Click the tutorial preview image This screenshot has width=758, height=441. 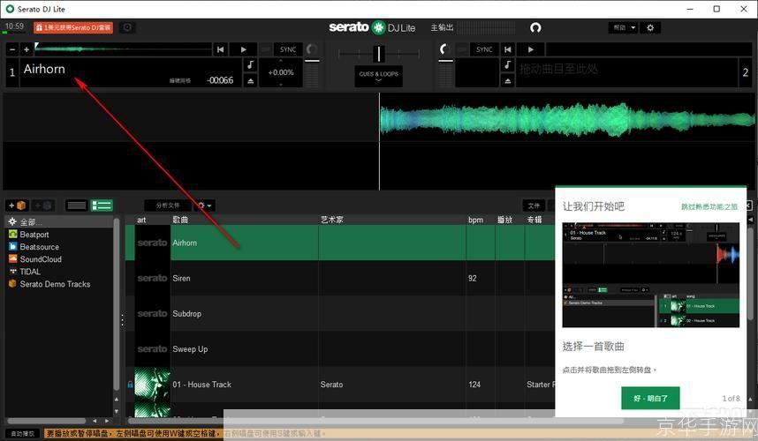point(651,275)
